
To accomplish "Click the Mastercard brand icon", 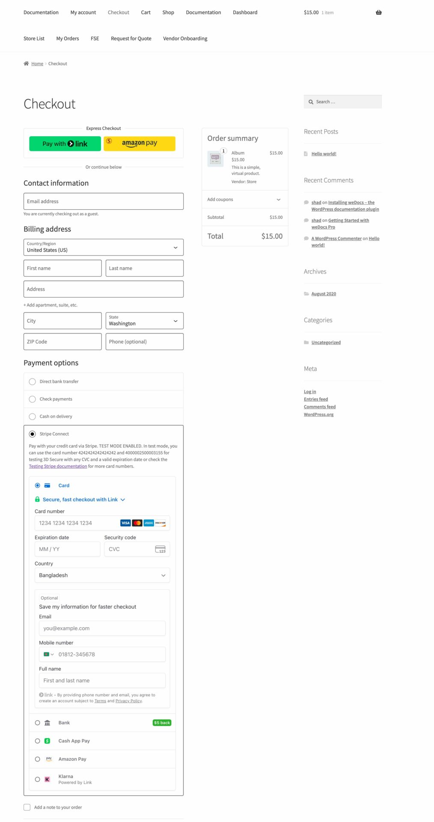I will 137,523.
